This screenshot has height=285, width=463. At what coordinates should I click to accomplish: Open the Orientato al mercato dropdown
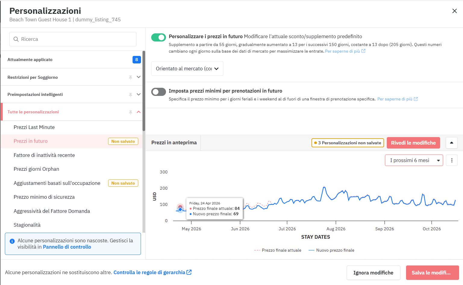click(187, 69)
